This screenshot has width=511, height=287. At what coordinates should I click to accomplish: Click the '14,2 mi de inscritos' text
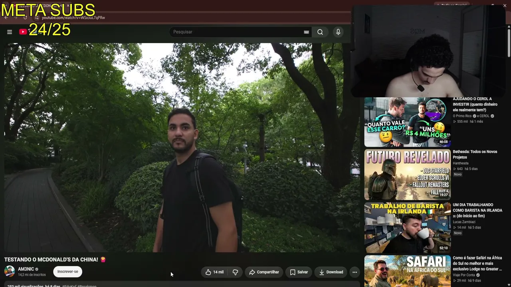32,275
